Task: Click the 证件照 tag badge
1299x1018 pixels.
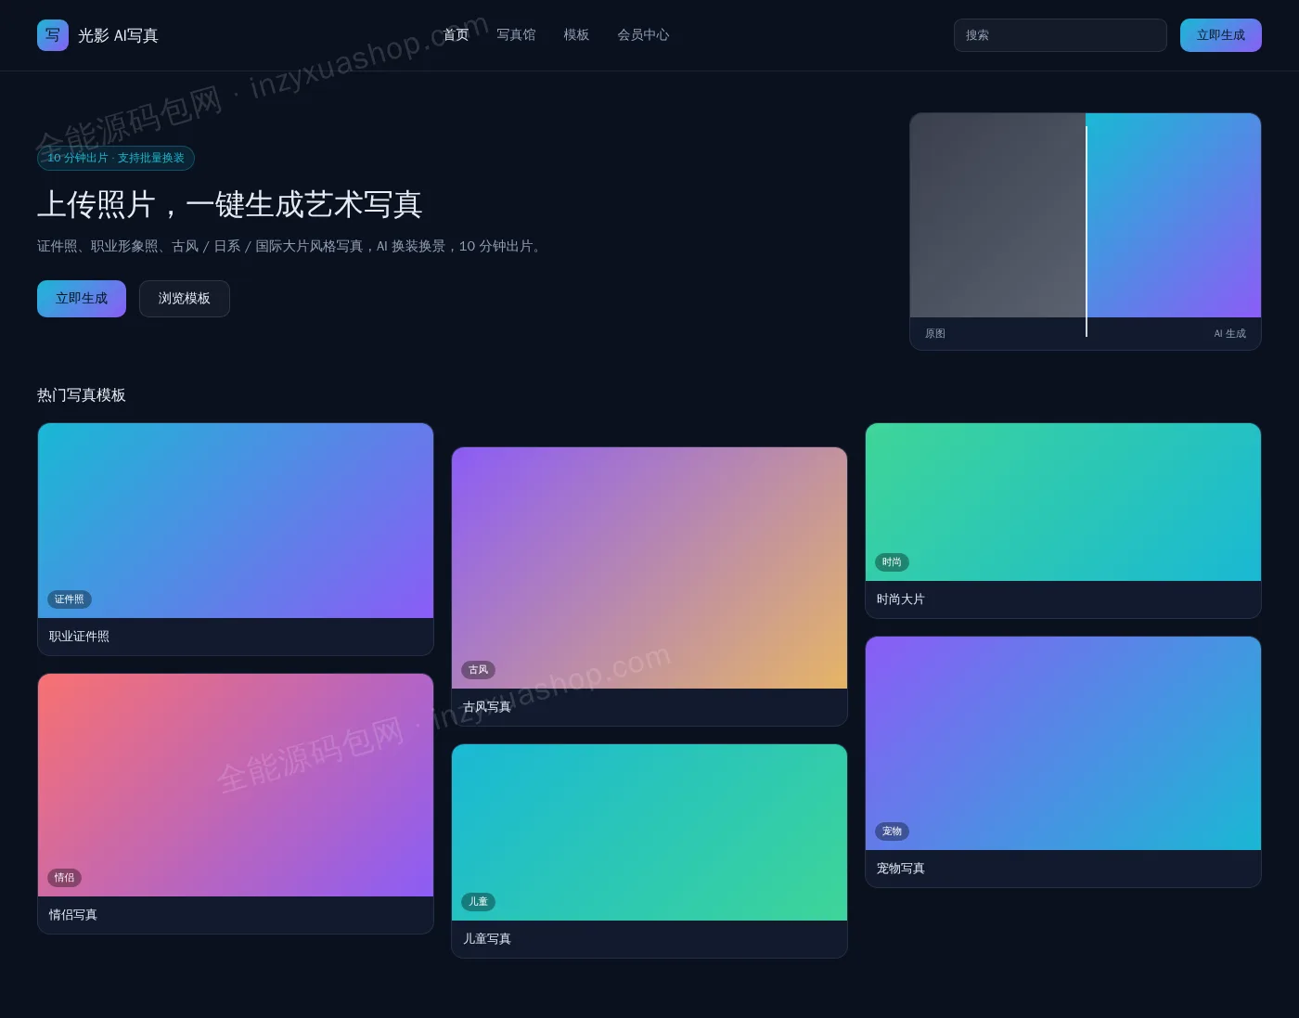Action: coord(70,599)
